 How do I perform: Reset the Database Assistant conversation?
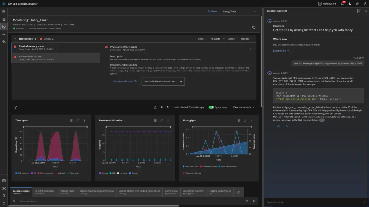365,11
